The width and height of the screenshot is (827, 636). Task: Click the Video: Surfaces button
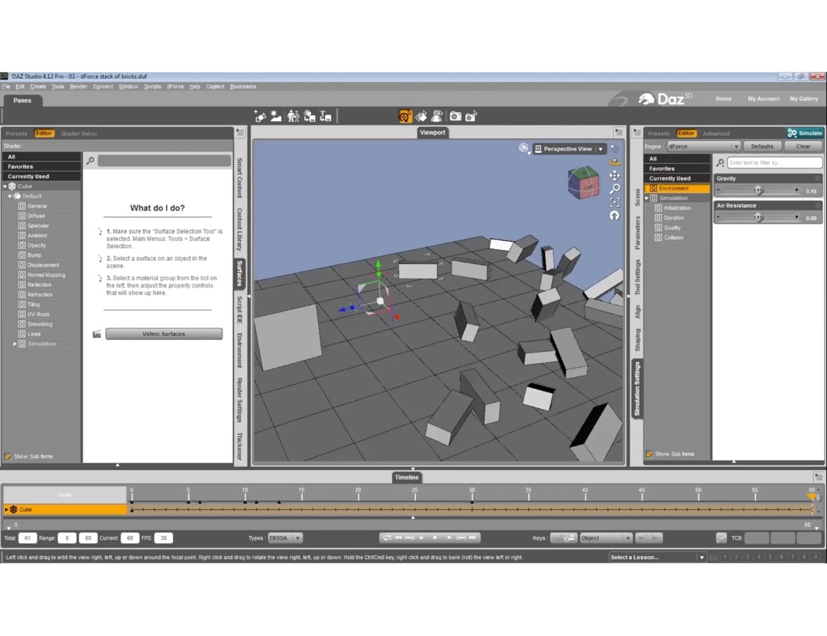point(164,334)
